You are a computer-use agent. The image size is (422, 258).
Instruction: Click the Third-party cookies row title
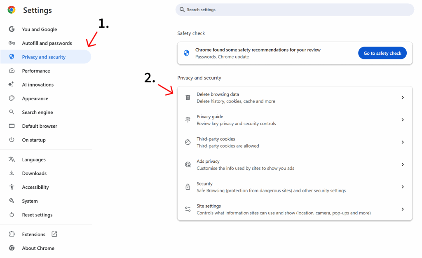216,139
